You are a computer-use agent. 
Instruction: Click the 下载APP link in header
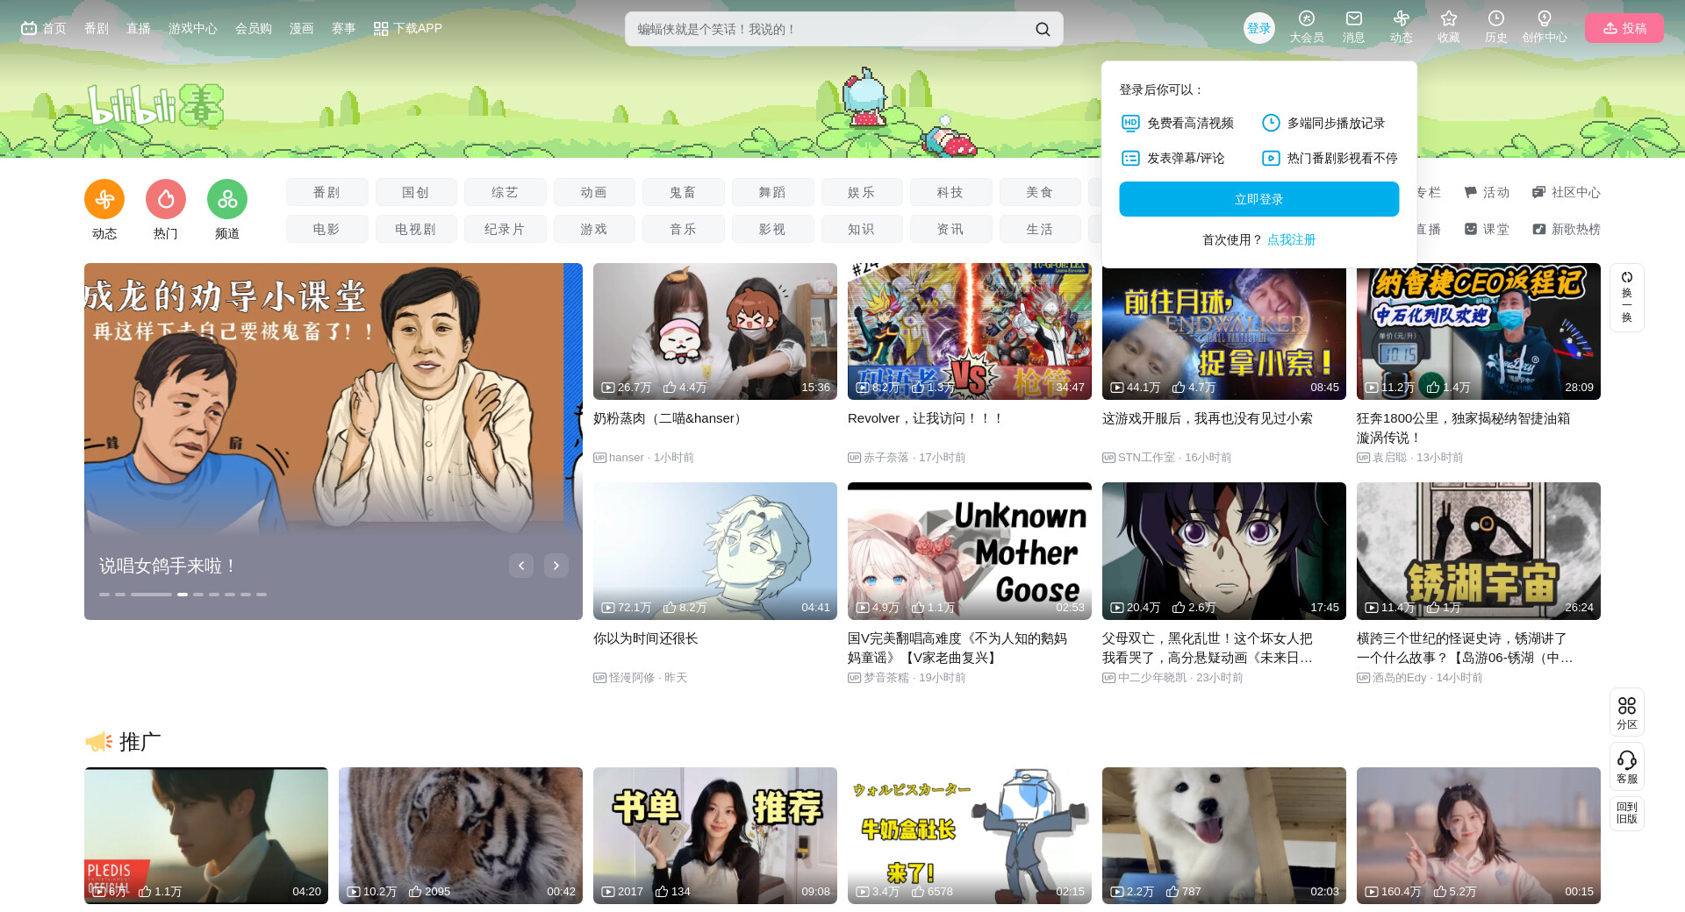point(408,28)
